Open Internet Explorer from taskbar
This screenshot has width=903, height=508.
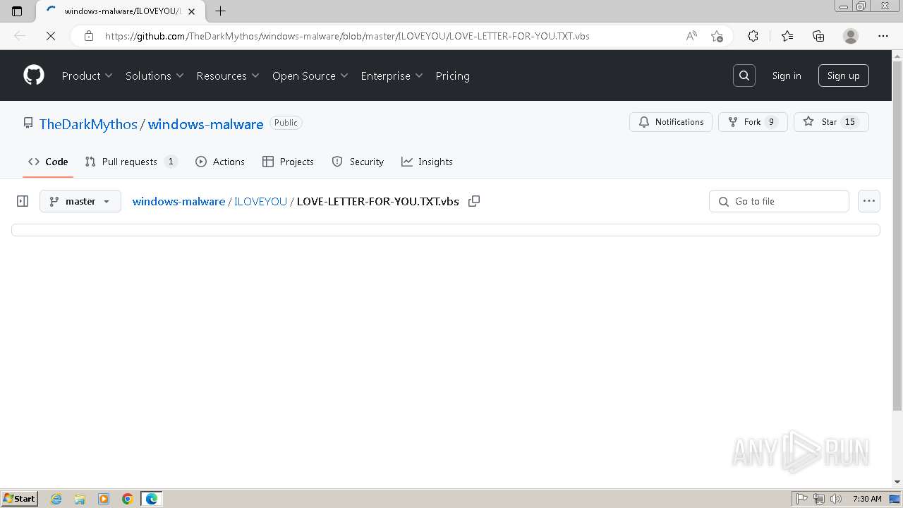[x=56, y=499]
